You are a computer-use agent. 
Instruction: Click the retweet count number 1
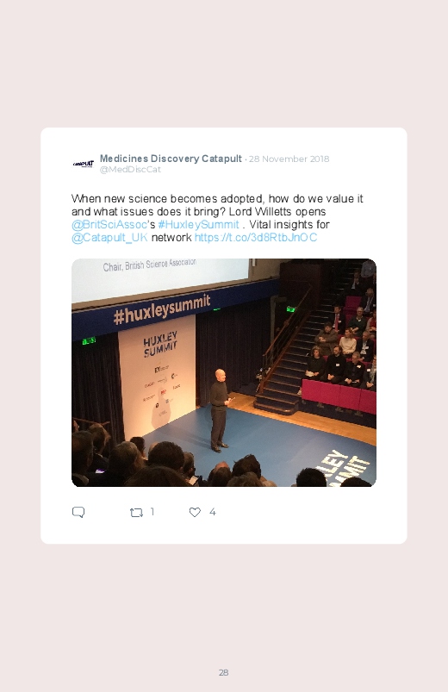click(x=152, y=512)
